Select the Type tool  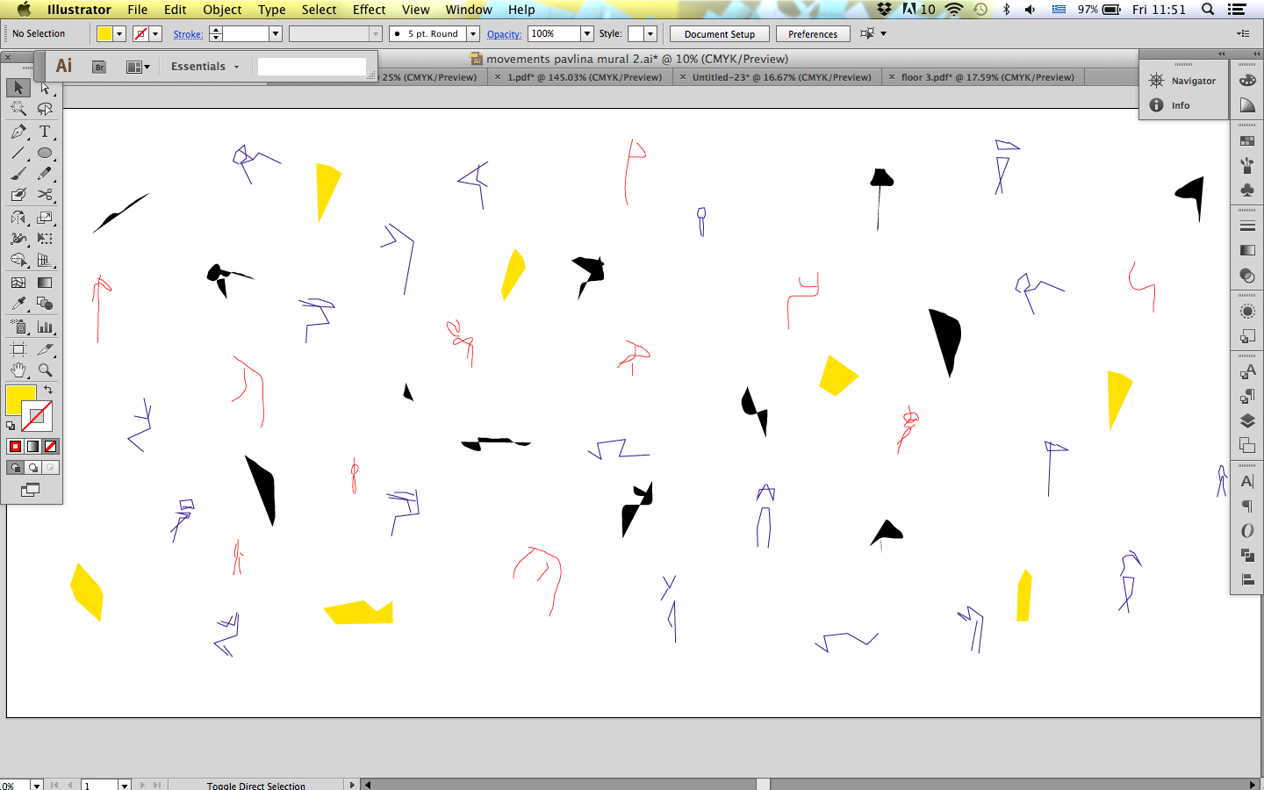pos(45,132)
